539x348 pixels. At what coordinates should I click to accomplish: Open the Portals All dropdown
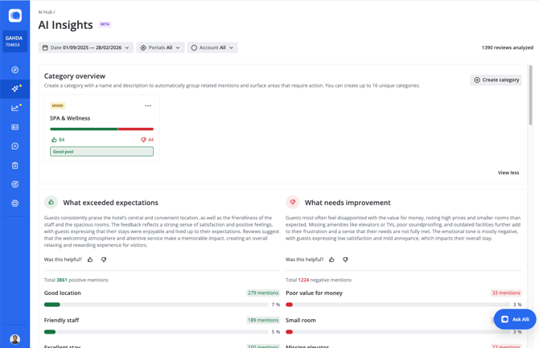pyautogui.click(x=160, y=48)
